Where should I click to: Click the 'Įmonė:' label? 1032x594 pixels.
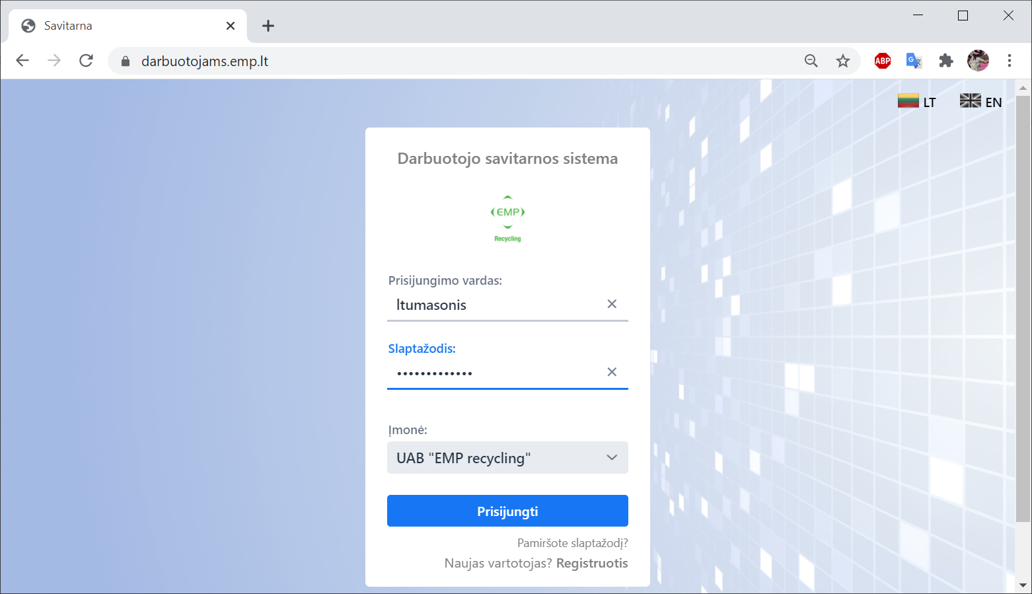tap(408, 430)
